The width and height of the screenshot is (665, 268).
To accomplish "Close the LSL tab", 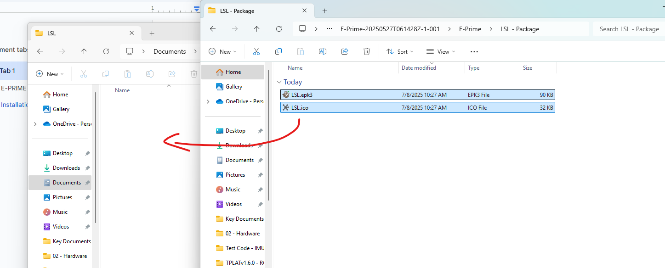I will [132, 33].
